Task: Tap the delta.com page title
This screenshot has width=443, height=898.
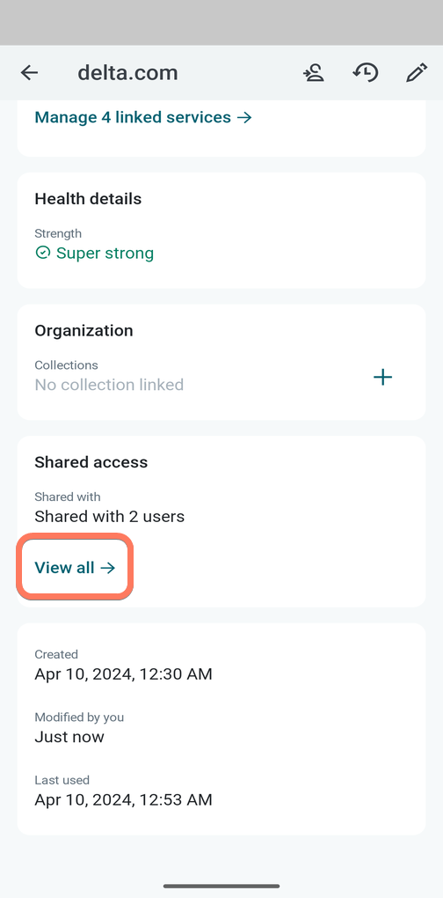Action: (x=127, y=73)
